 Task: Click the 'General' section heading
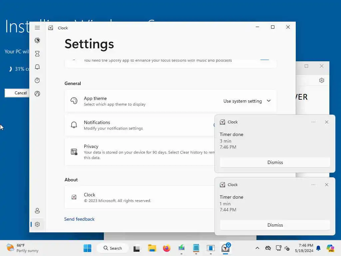[x=73, y=83]
